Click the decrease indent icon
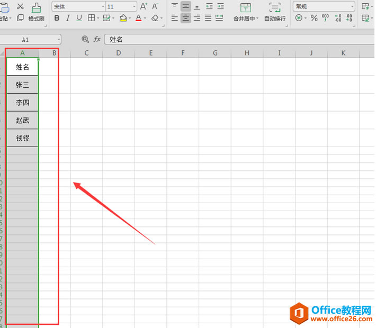The width and height of the screenshot is (376, 328). (x=209, y=6)
